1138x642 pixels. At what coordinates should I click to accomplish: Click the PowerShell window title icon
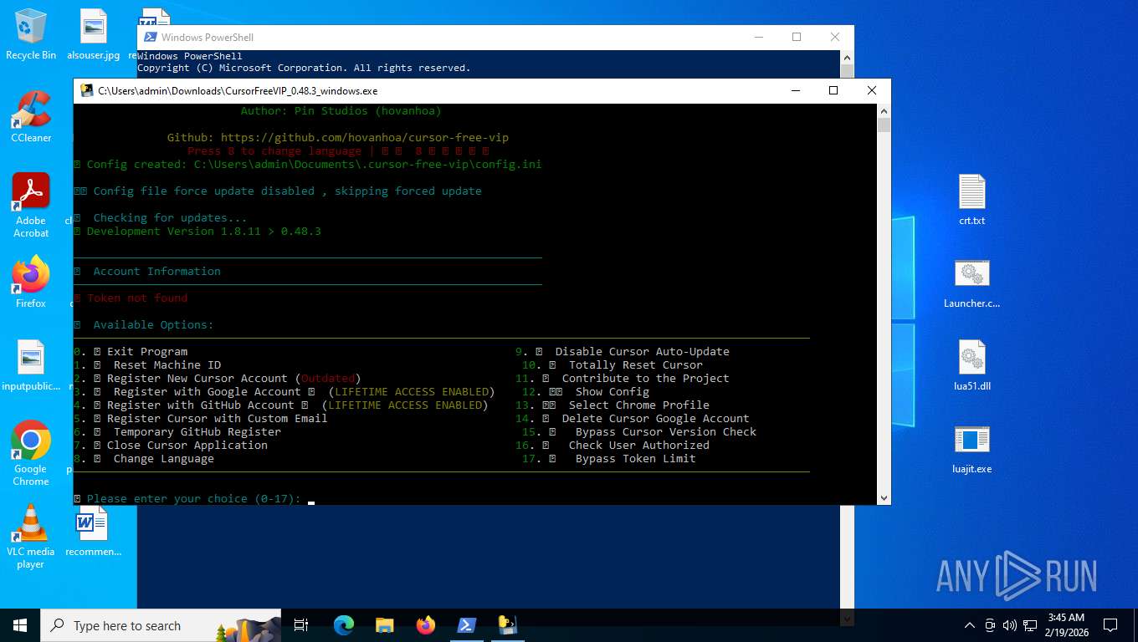[x=151, y=37]
